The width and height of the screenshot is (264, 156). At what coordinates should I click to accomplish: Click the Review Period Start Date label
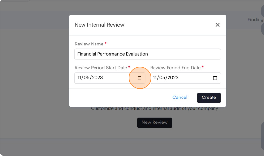click(101, 68)
